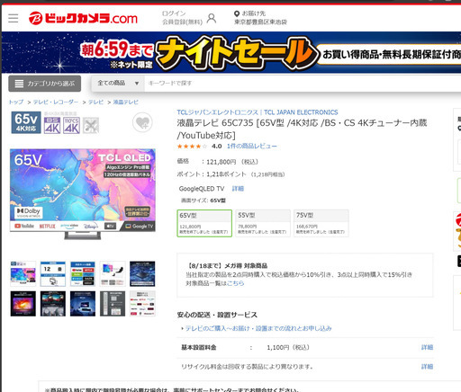Select third top-row streaming apps thumbnail
Screen dimensions: 461x392
pos(83,273)
